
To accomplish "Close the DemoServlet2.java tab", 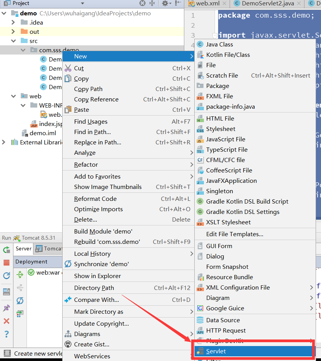I will (x=299, y=3).
